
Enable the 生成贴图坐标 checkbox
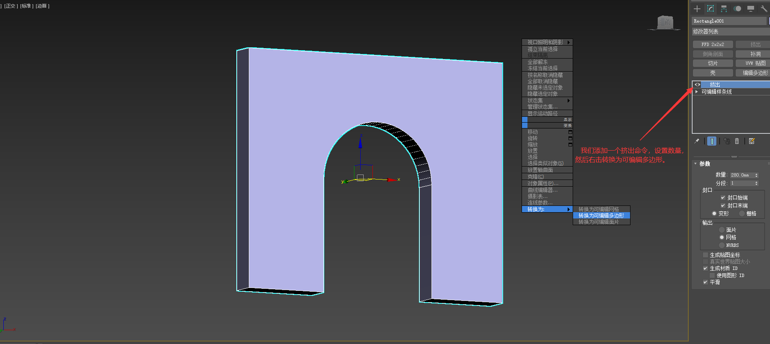tap(705, 255)
